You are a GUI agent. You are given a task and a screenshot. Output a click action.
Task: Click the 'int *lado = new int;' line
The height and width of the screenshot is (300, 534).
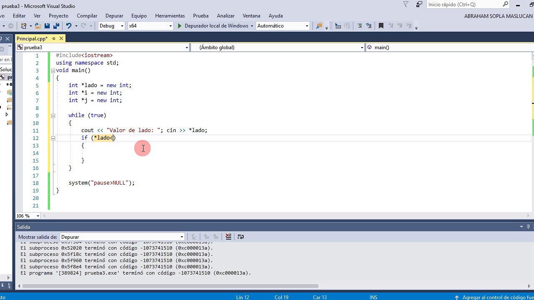[x=100, y=85]
